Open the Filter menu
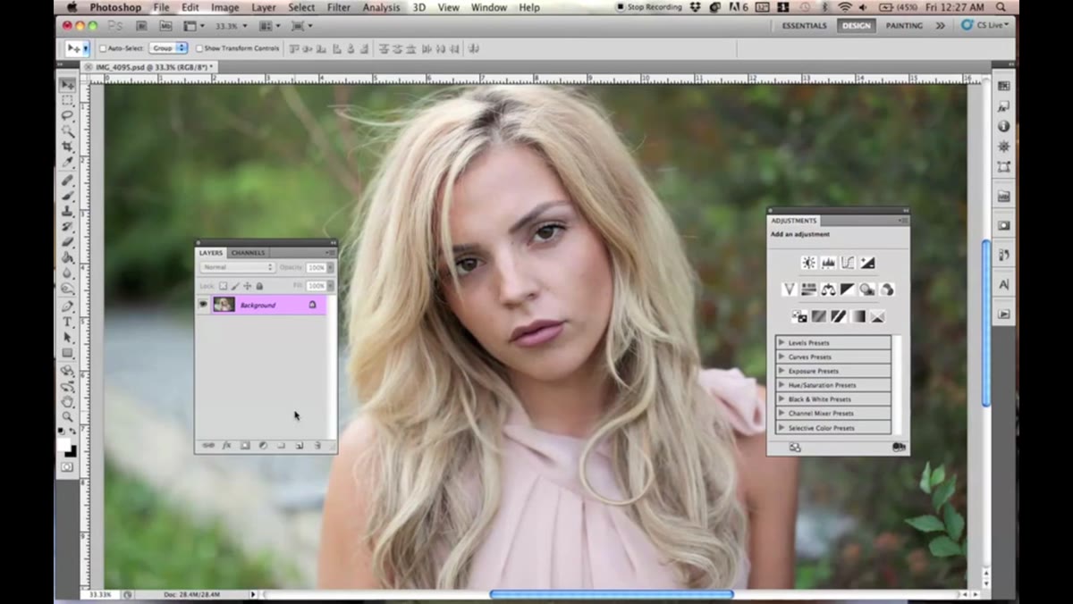Screen dimensions: 1073x604 click(339, 7)
